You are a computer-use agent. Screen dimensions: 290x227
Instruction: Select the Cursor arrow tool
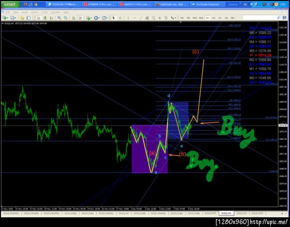114,18
